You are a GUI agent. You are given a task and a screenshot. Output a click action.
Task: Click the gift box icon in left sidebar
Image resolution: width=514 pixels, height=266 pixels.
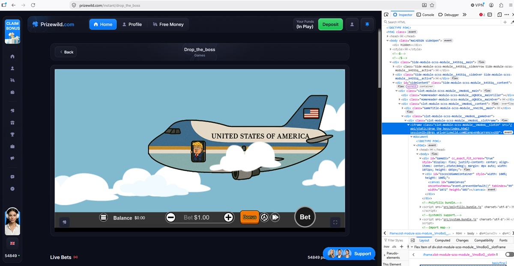point(12,123)
